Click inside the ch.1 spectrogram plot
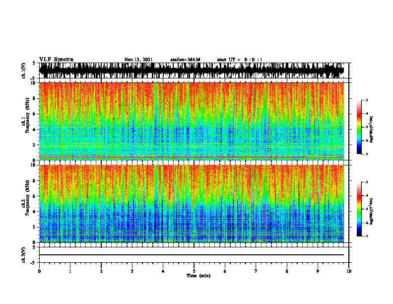 (x=191, y=121)
